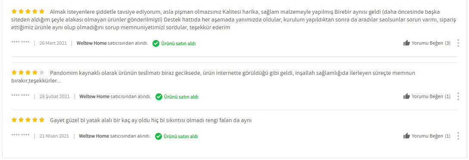Click 'Yorumu Beğen (1)' on 21 Nisan review
Viewport: 469px width, 160px height.
427,136
